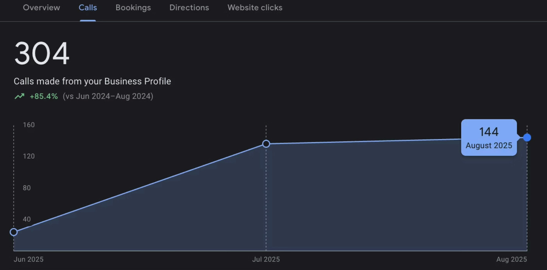547x270 pixels.
Task: Select the August 2025 filled data point
Action: pos(527,138)
